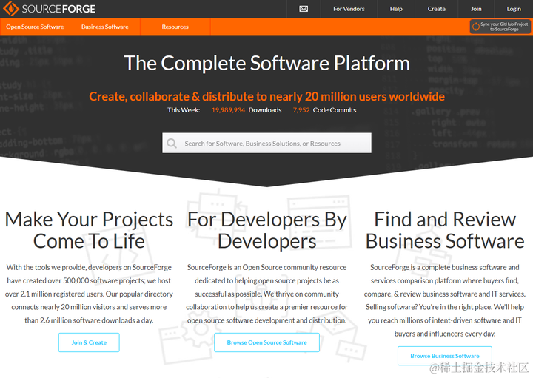This screenshot has width=533, height=378.
Task: Focus the software search input field
Action: coord(266,143)
